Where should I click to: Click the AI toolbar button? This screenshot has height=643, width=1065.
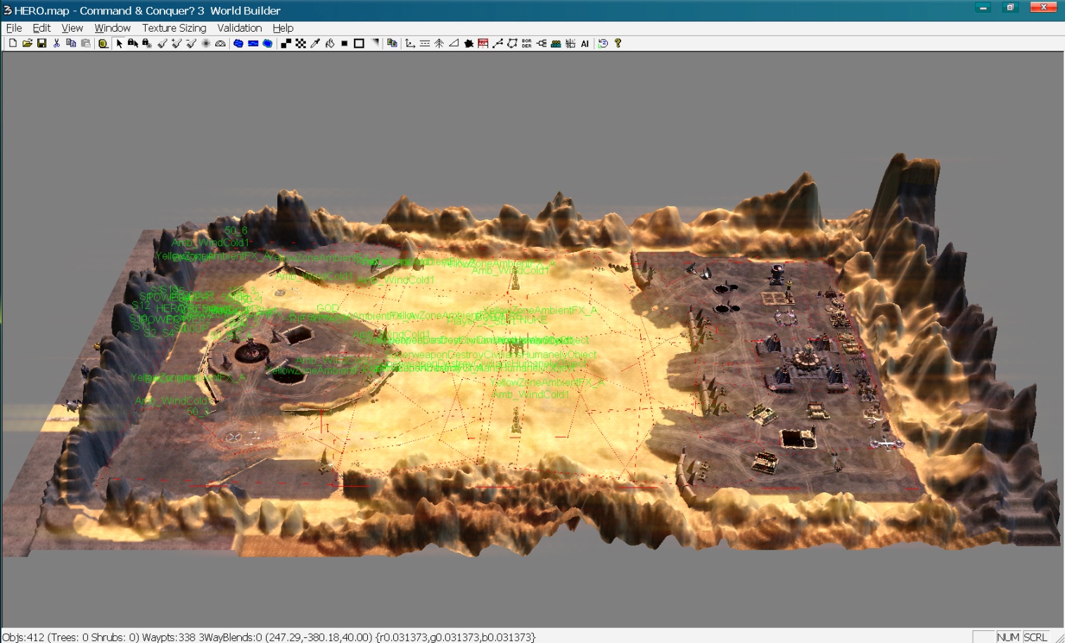pyautogui.click(x=585, y=44)
